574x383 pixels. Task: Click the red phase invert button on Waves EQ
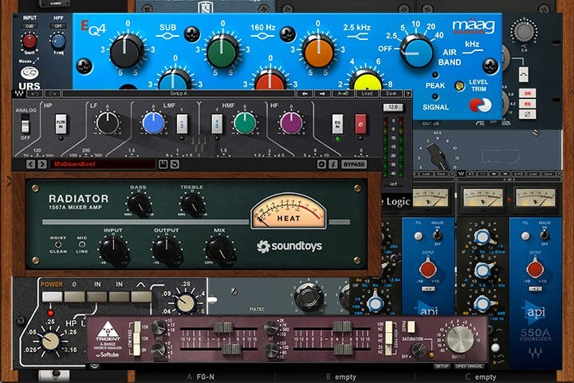click(360, 124)
